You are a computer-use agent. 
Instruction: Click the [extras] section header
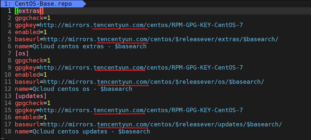pyautogui.click(x=29, y=11)
